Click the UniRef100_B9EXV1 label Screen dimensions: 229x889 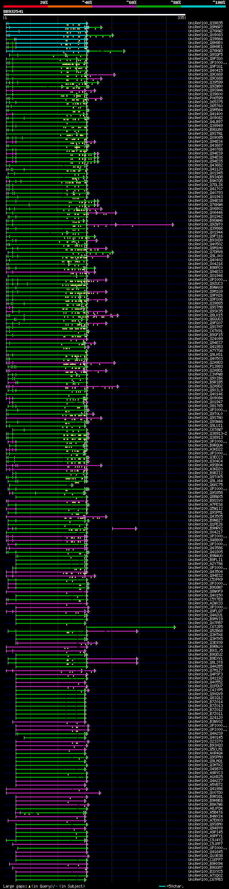[205, 659]
